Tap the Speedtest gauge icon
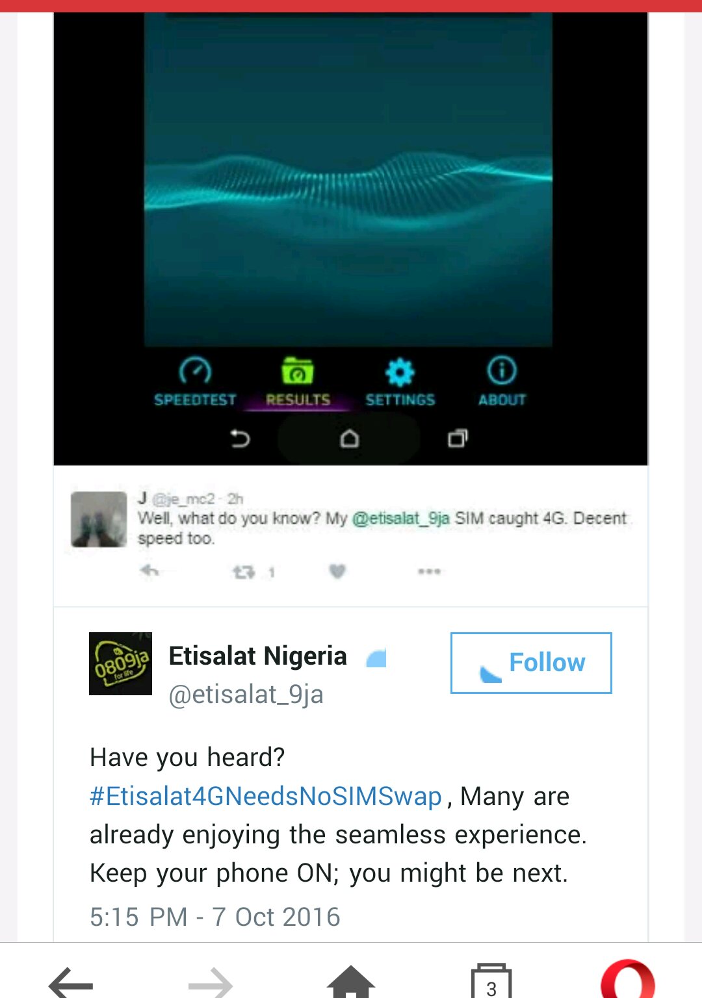Viewport: 702px width, 998px height. click(x=195, y=371)
